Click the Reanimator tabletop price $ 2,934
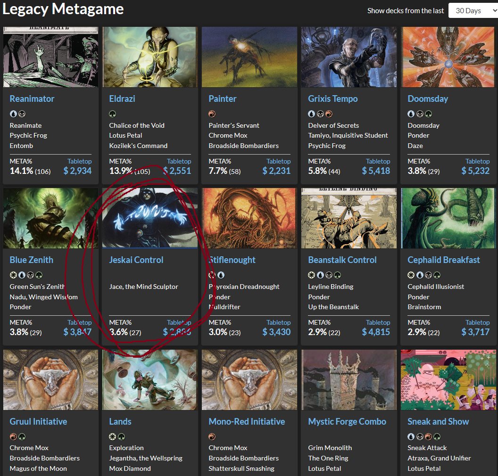The width and height of the screenshot is (498, 476). click(77, 171)
